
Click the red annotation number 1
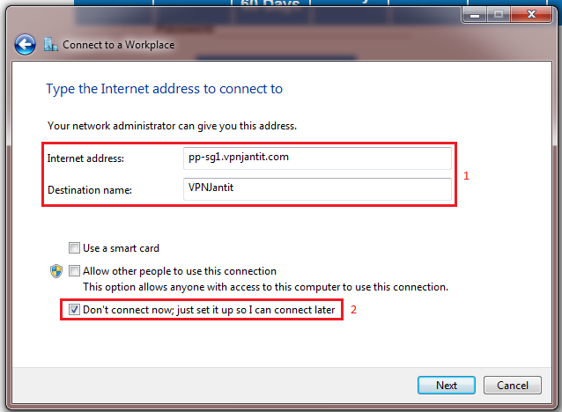tap(466, 176)
